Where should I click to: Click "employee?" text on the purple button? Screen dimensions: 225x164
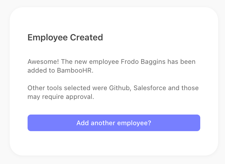[134, 123]
